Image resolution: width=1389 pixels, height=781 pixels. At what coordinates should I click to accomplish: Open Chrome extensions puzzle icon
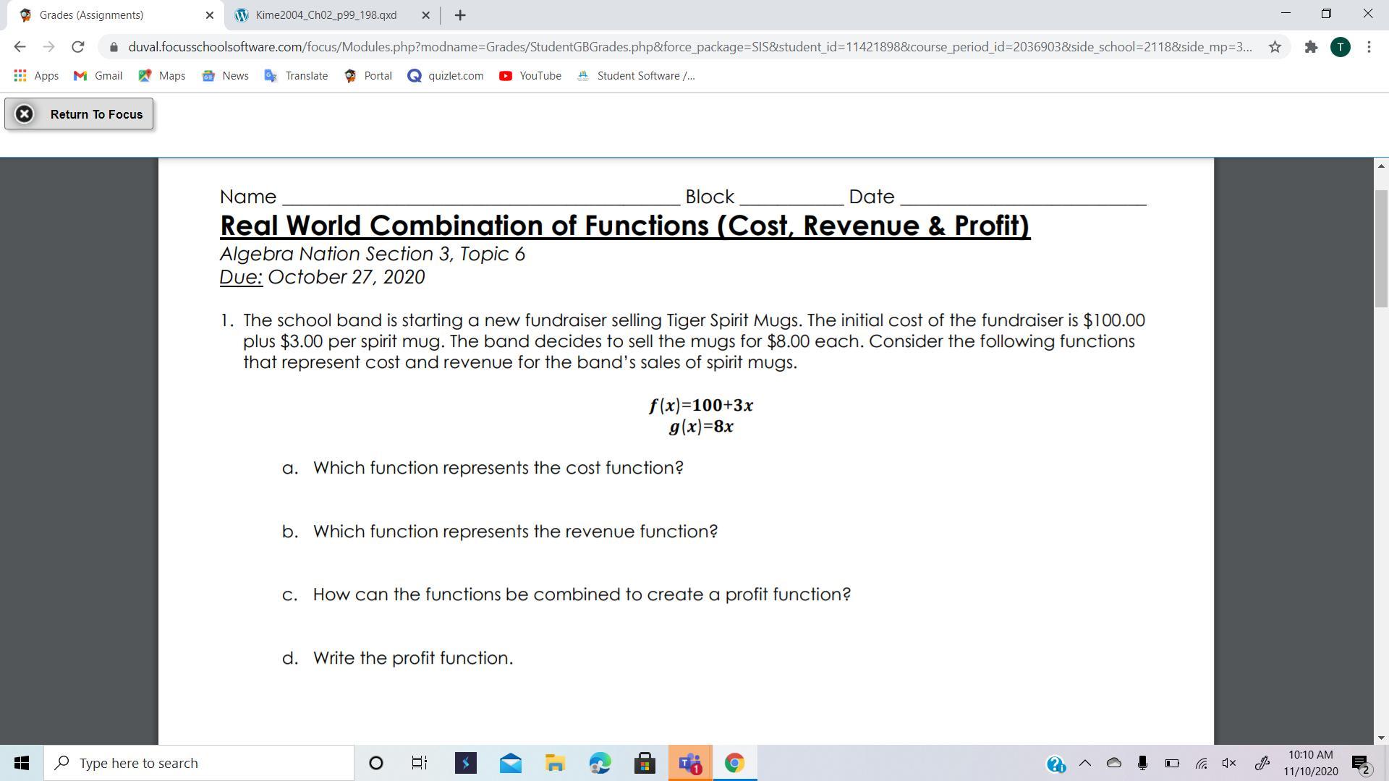(1311, 47)
